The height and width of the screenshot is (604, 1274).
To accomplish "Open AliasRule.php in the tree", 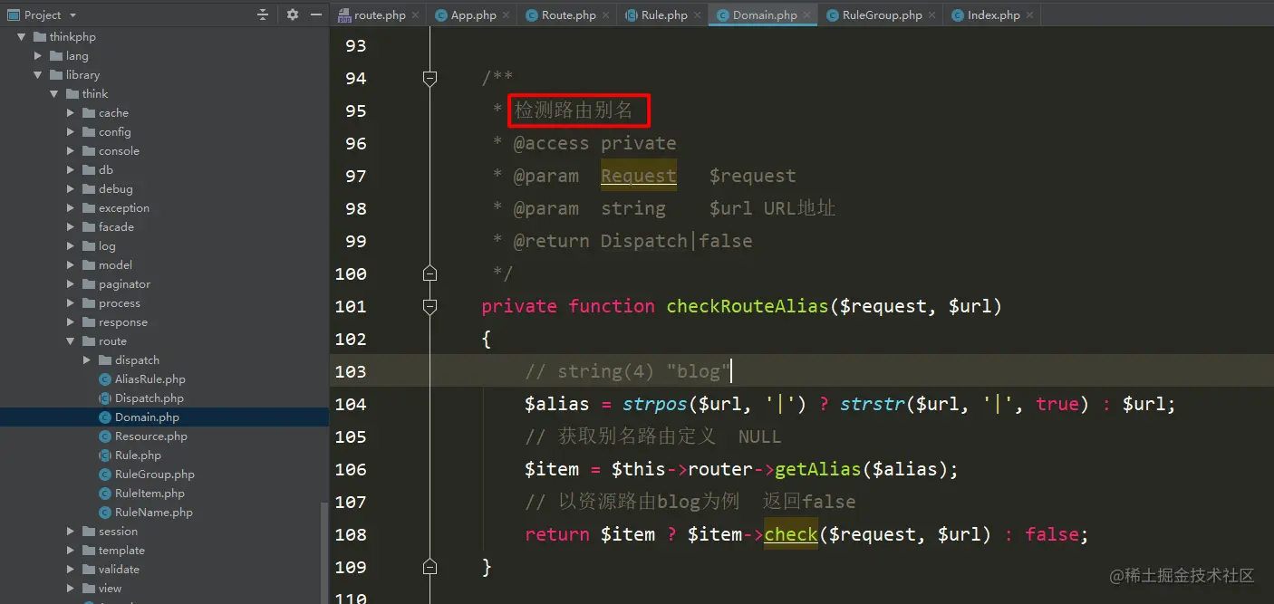I will point(150,379).
